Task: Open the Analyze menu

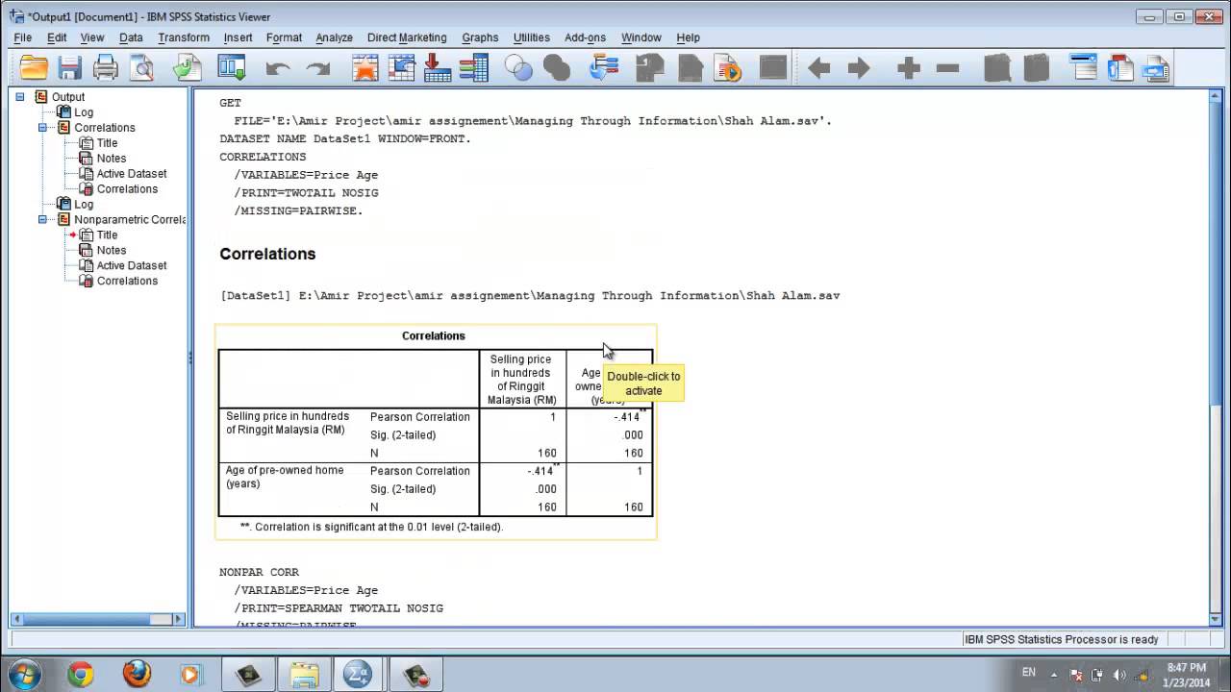Action: pos(334,37)
